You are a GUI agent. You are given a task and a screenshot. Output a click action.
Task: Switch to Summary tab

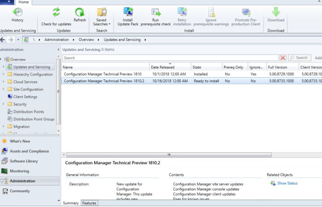point(71,203)
